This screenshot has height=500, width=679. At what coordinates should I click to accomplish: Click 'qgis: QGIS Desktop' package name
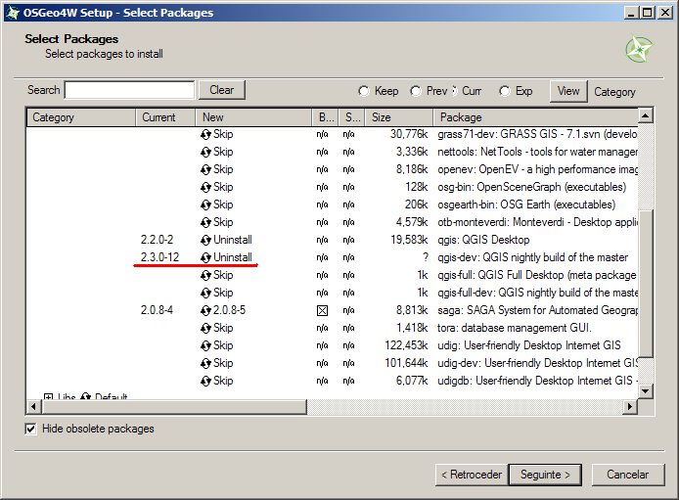[x=483, y=240]
